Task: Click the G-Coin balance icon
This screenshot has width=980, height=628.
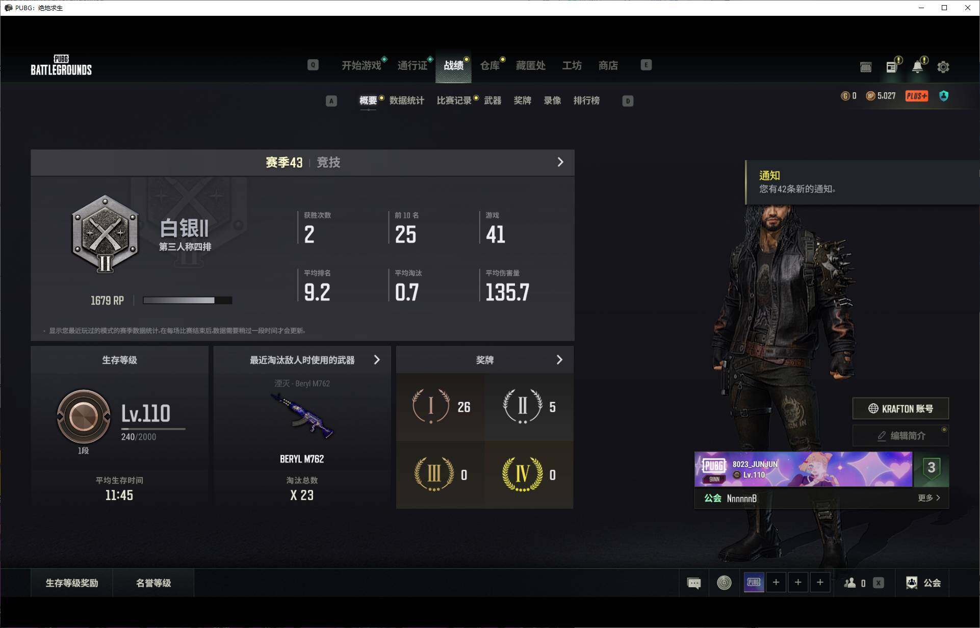Action: (x=845, y=96)
